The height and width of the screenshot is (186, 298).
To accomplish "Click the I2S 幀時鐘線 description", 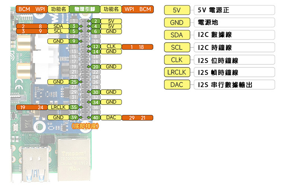I will 234,72.
